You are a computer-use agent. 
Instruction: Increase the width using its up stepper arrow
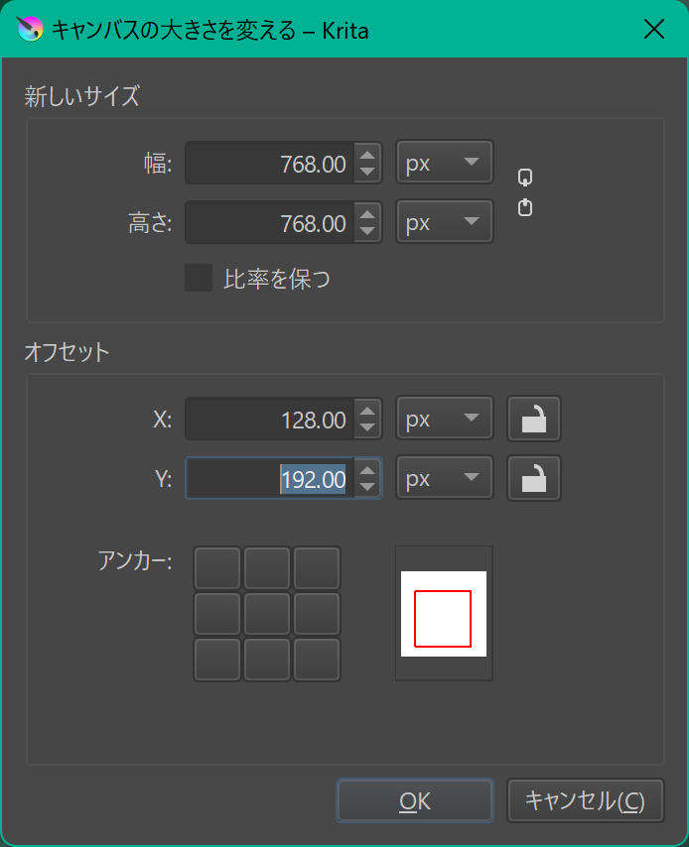(x=368, y=156)
